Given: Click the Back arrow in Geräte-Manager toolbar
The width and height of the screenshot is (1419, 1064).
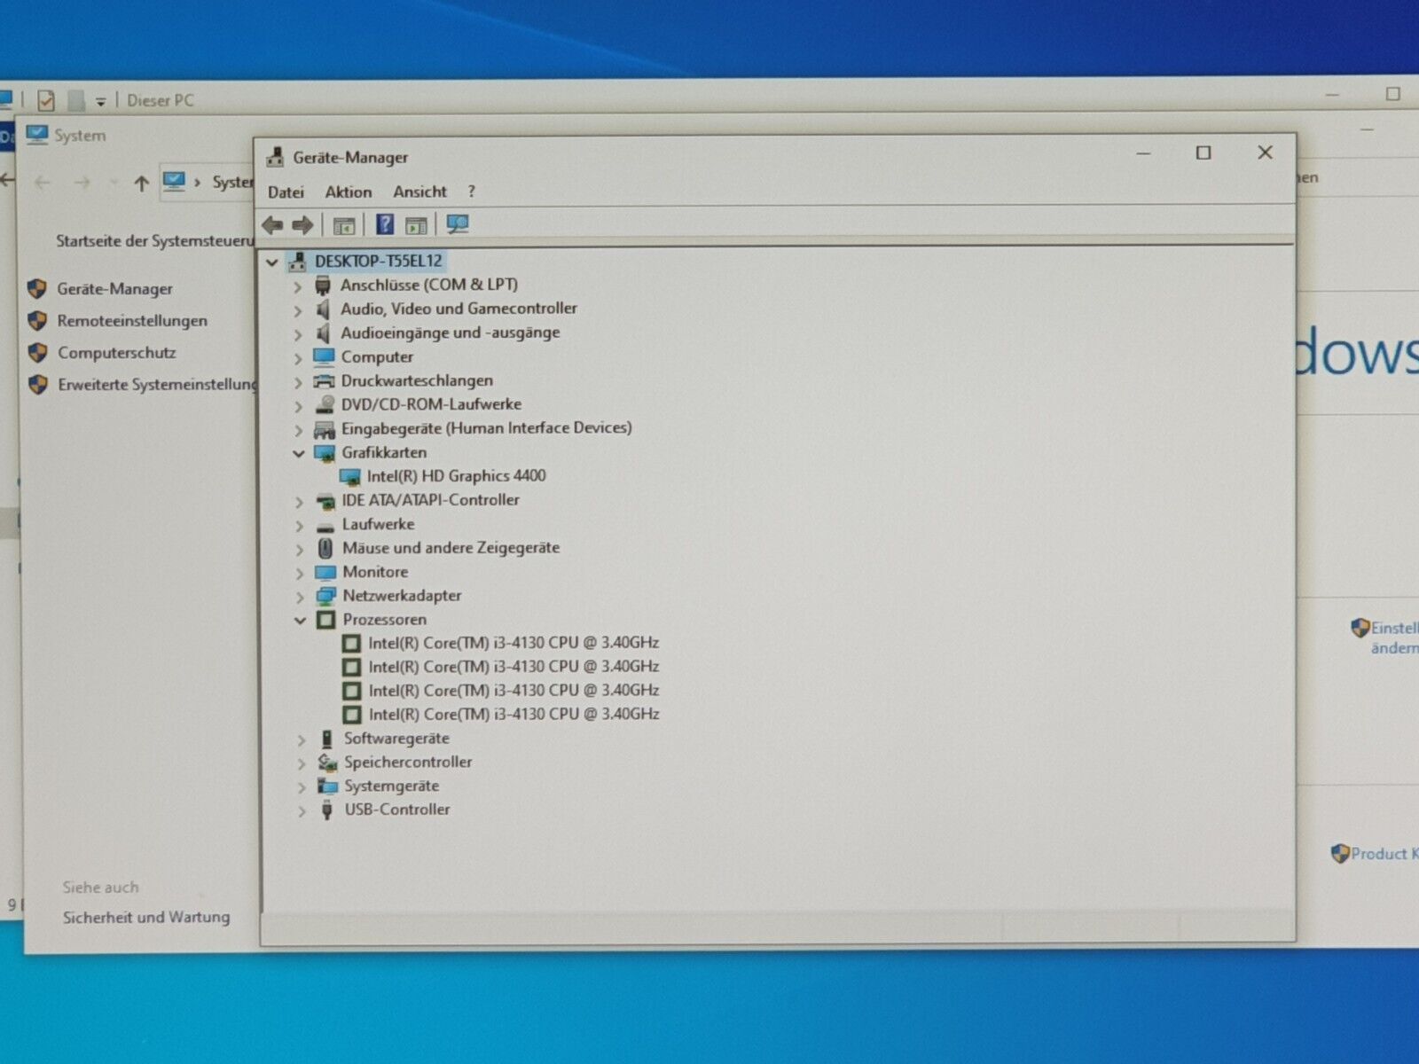Looking at the screenshot, I should pos(272,225).
